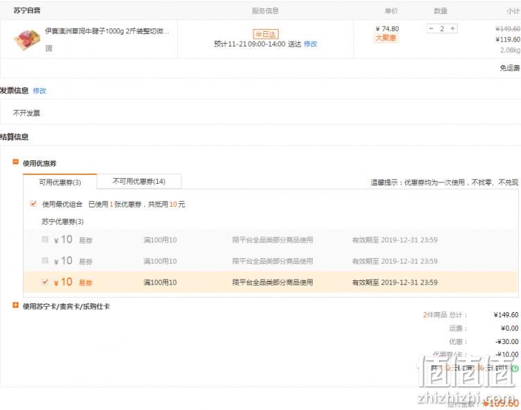Click 温馨提示 coupon notice text
The width and height of the screenshot is (521, 410).
tap(445, 182)
